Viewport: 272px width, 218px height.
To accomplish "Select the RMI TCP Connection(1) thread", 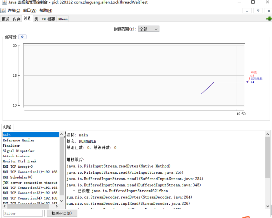I will coord(31,172).
